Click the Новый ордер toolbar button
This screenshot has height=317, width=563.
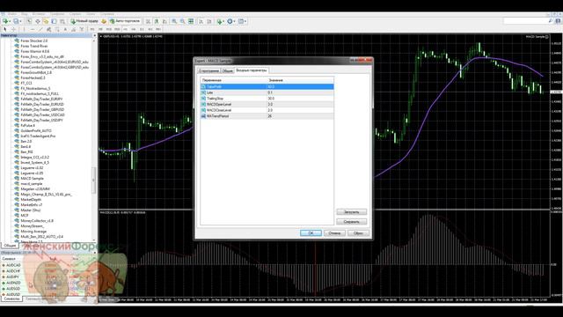click(x=84, y=21)
